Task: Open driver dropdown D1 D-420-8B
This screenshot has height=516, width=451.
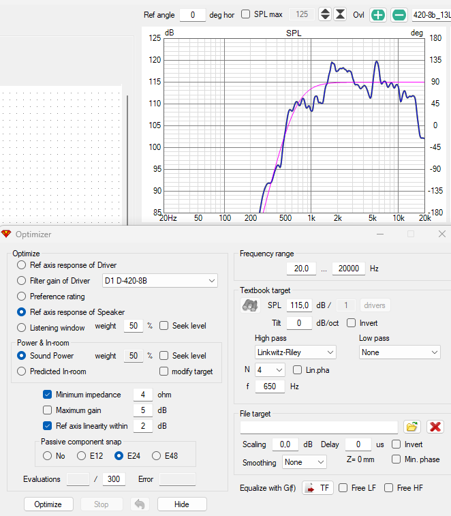Action: (x=160, y=281)
